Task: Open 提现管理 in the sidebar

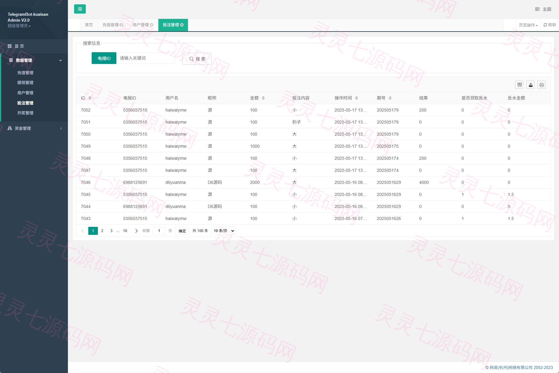Action: 25,83
